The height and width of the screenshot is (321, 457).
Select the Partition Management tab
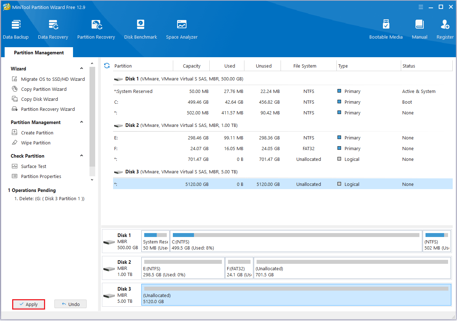tap(38, 53)
